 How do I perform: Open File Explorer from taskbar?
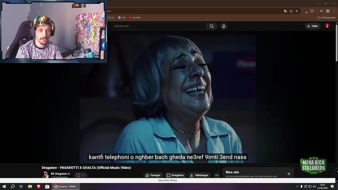pyautogui.click(x=30, y=187)
